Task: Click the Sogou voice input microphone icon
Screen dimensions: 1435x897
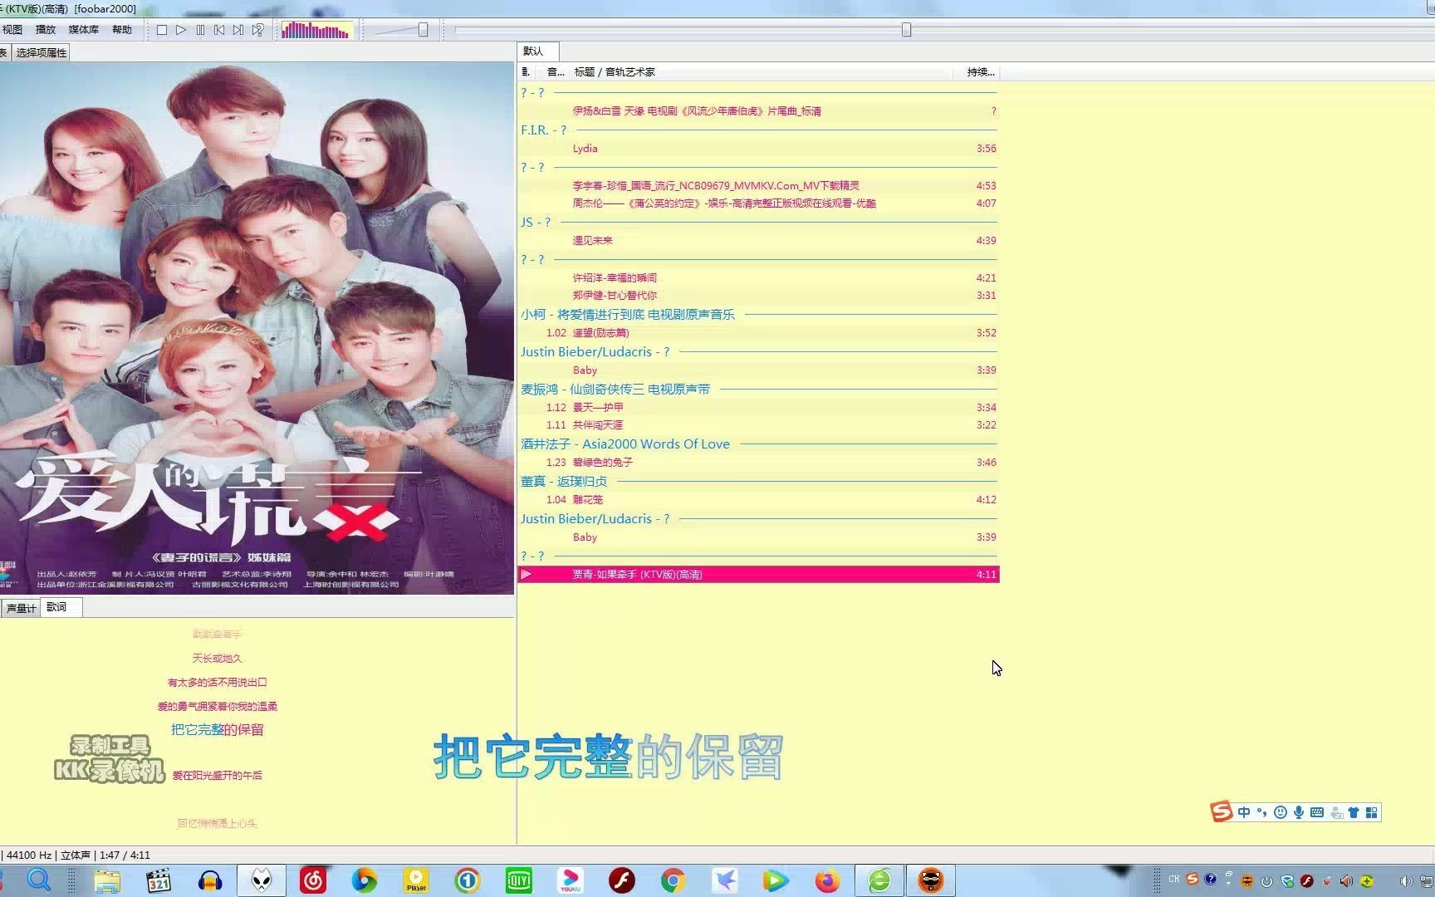Action: [1299, 812]
